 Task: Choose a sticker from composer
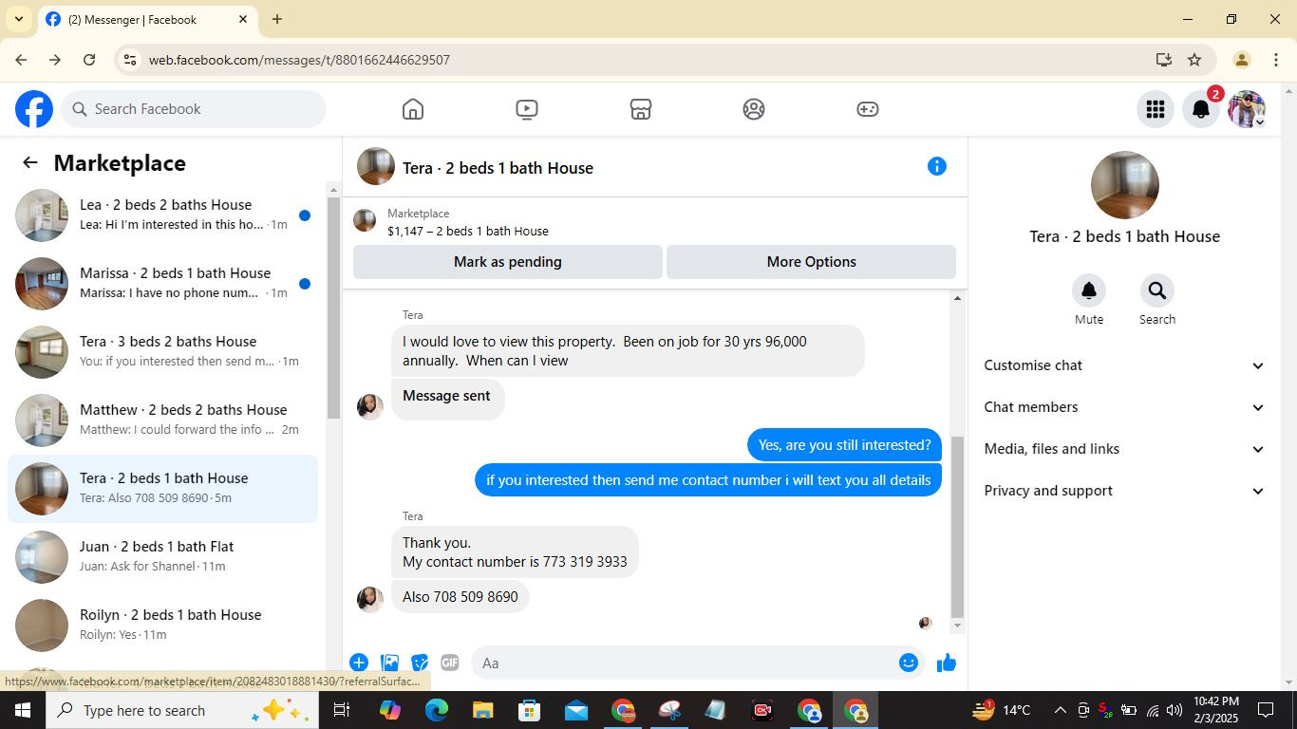tap(420, 663)
